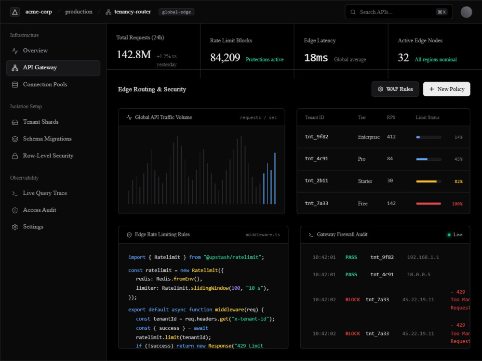Click the ⌘K shortcut badge in search
This screenshot has width=482, height=361.
(442, 12)
